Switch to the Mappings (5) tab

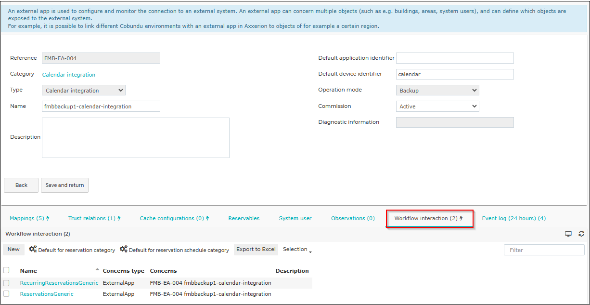(29, 218)
